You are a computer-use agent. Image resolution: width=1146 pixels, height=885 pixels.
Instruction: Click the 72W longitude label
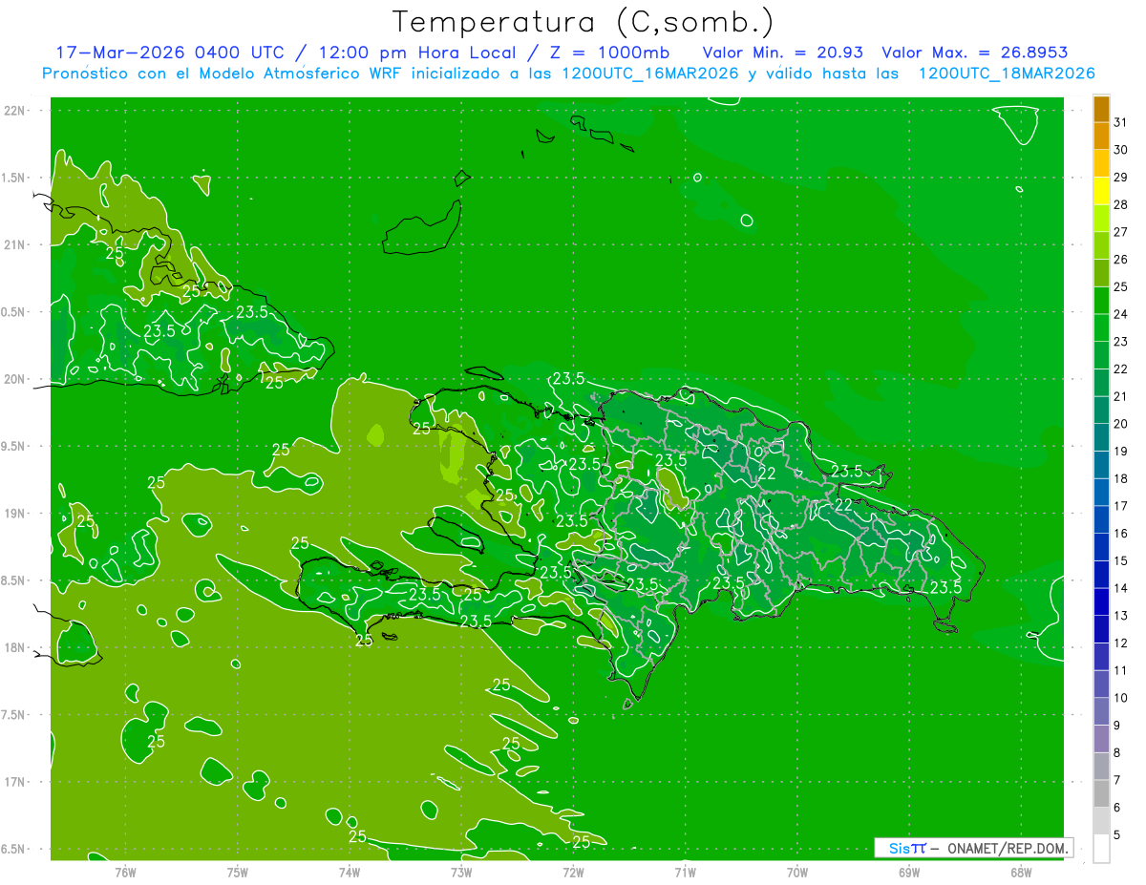pyautogui.click(x=573, y=872)
